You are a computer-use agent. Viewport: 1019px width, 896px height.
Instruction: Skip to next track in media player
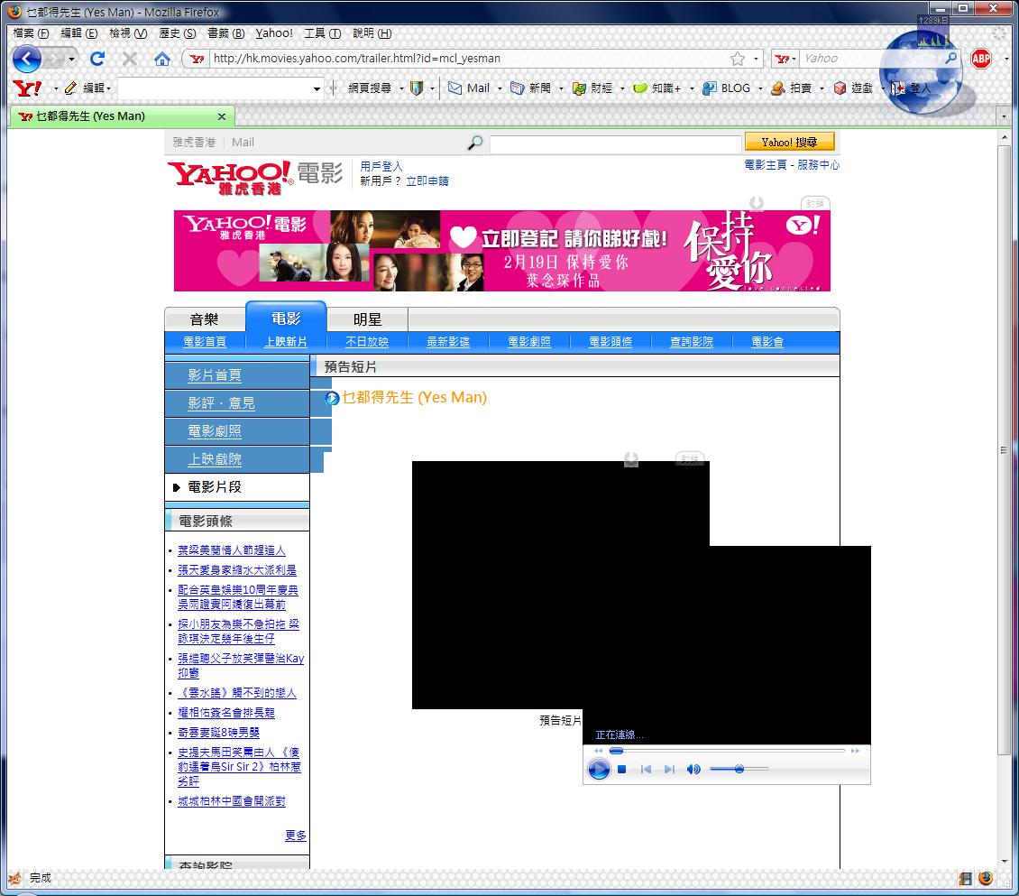(669, 769)
